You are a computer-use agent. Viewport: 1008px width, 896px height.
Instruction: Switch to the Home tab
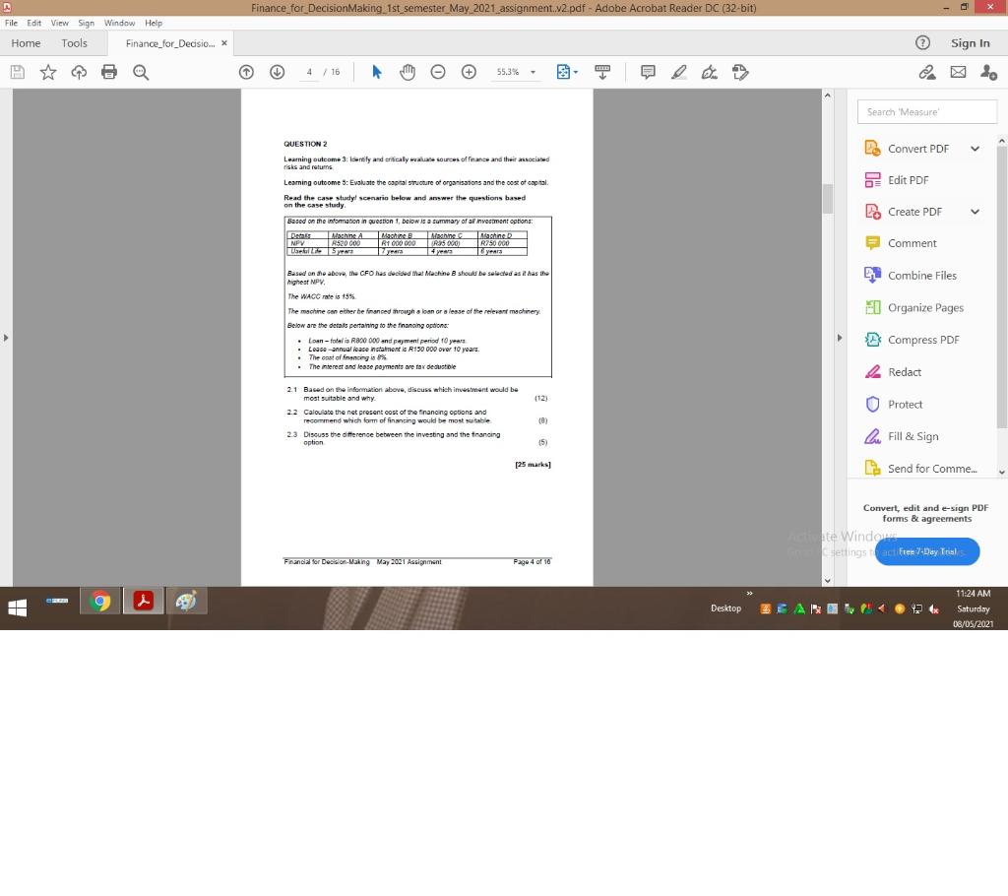click(x=26, y=42)
